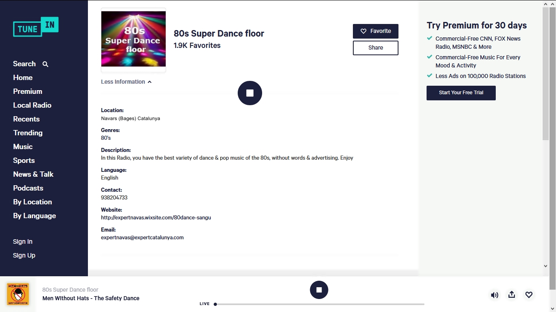Expand the Podcasts sidebar entry

(x=28, y=188)
